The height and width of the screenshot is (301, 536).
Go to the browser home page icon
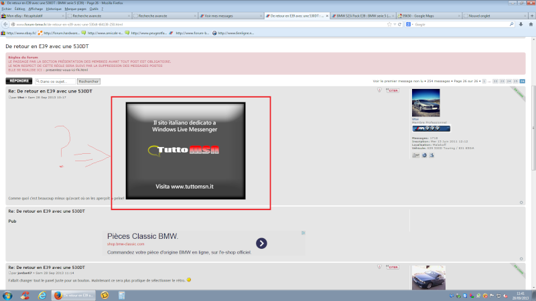coord(531,25)
